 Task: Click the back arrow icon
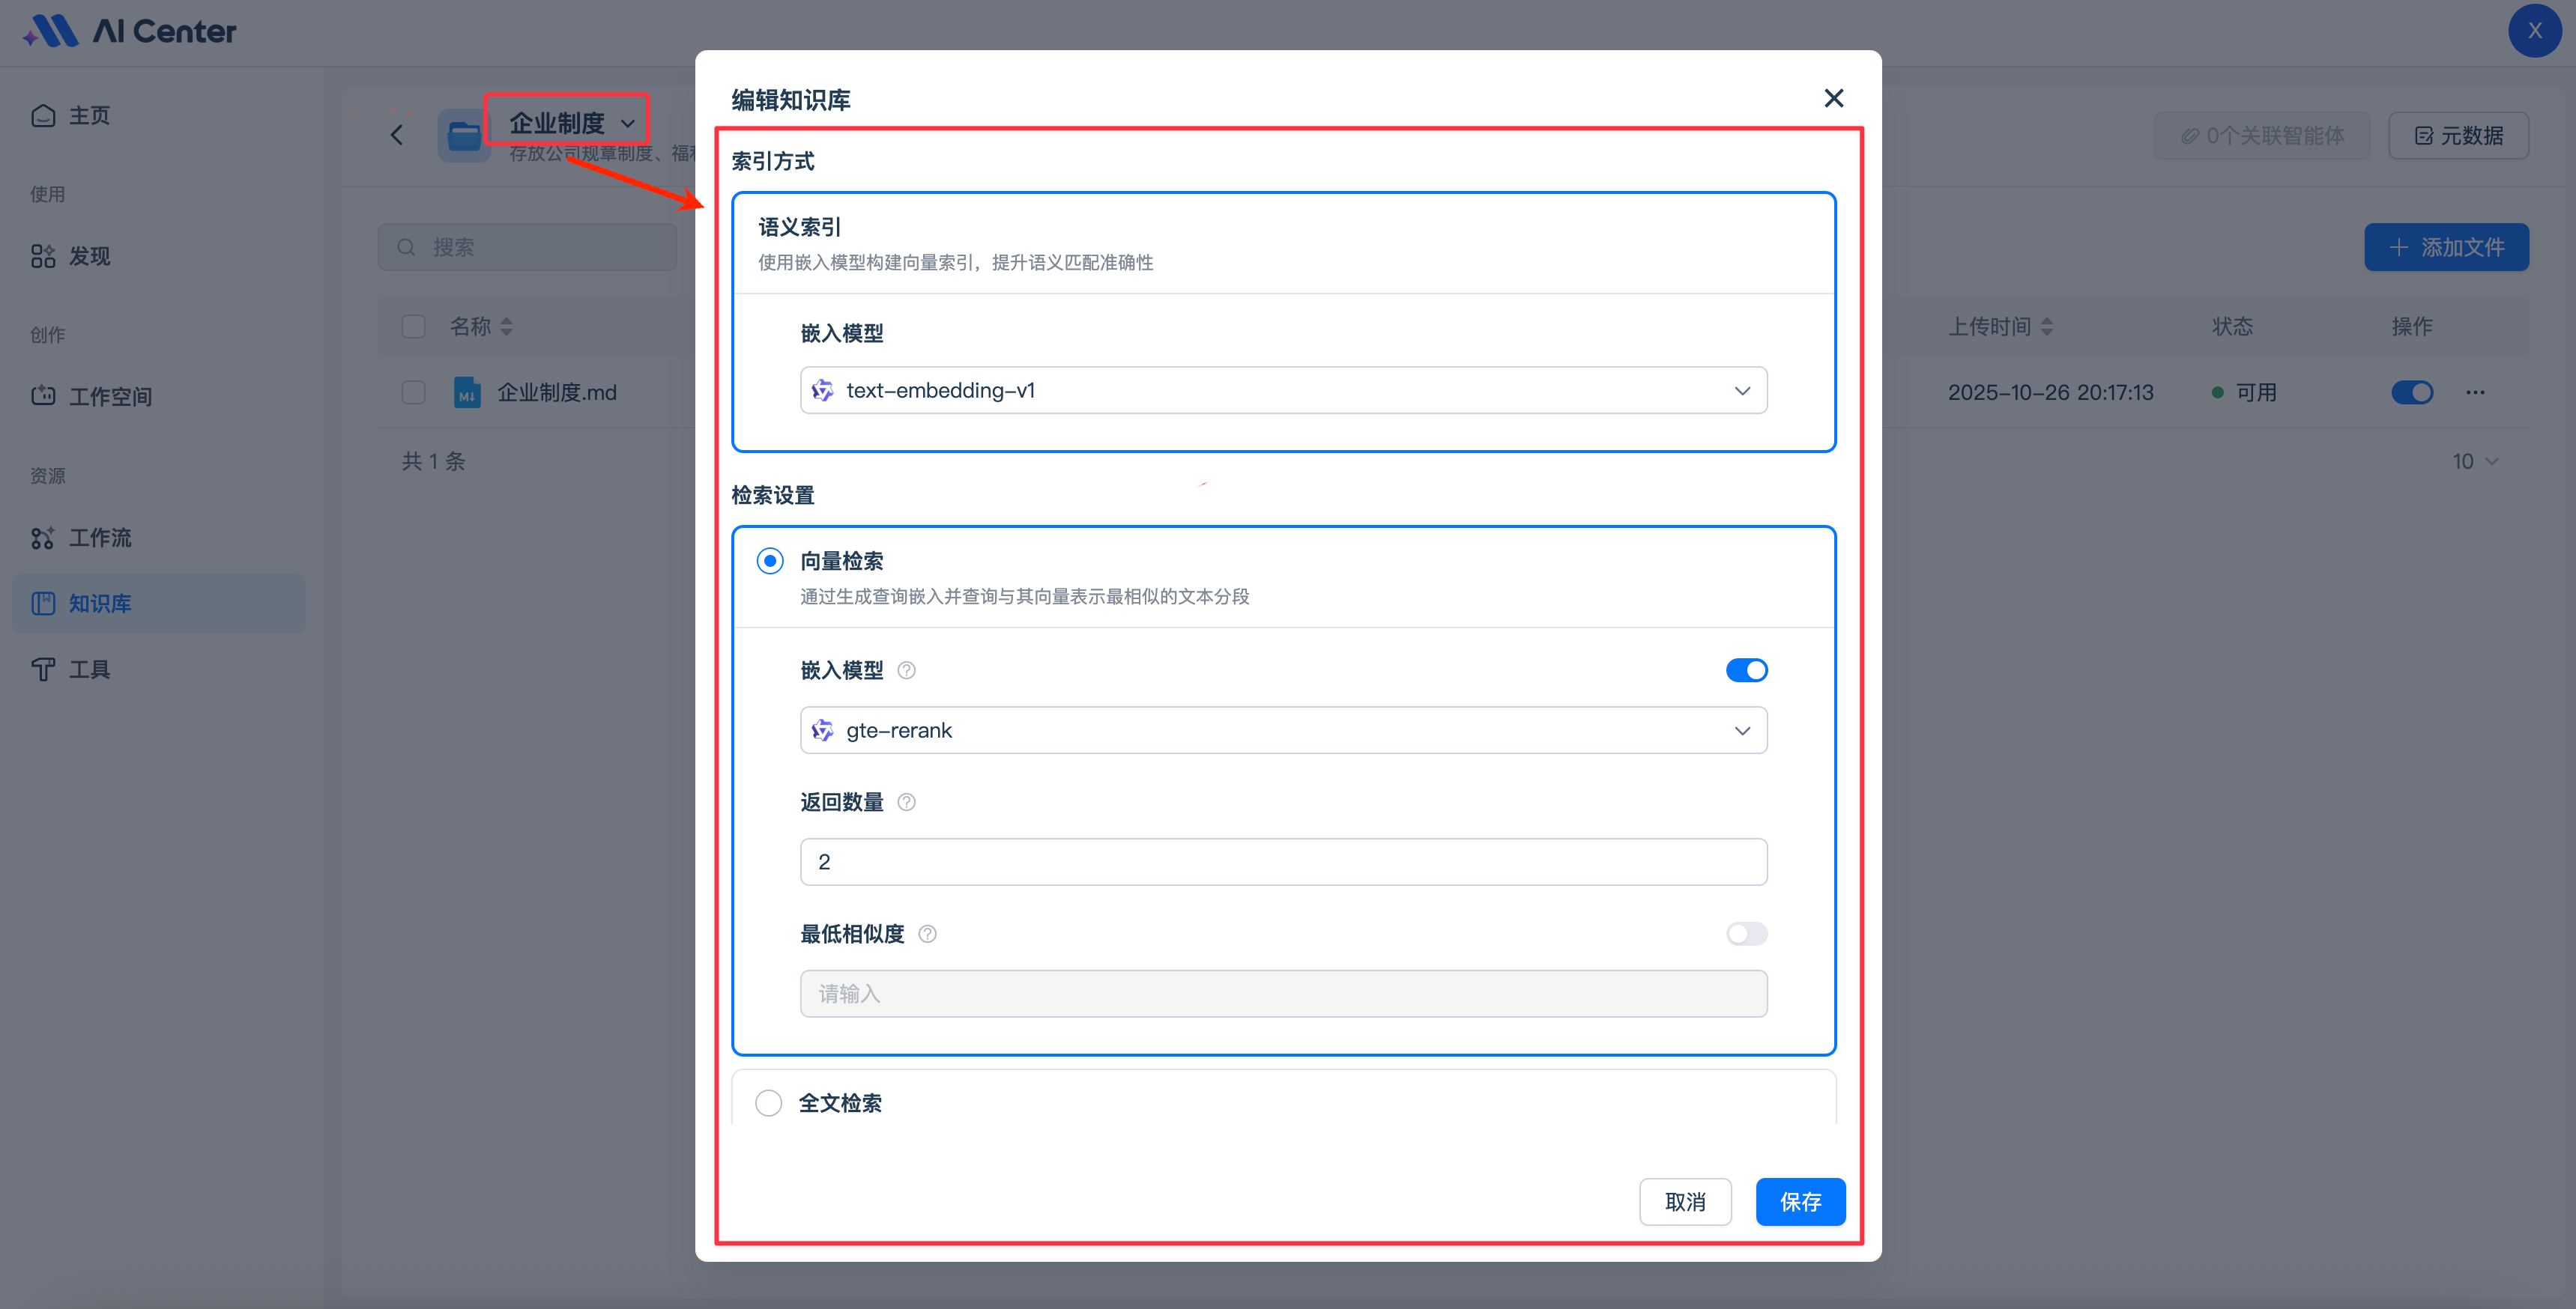397,135
